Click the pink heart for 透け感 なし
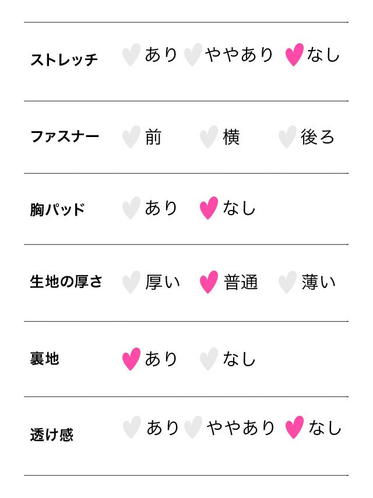373x498 pixels. tap(294, 428)
